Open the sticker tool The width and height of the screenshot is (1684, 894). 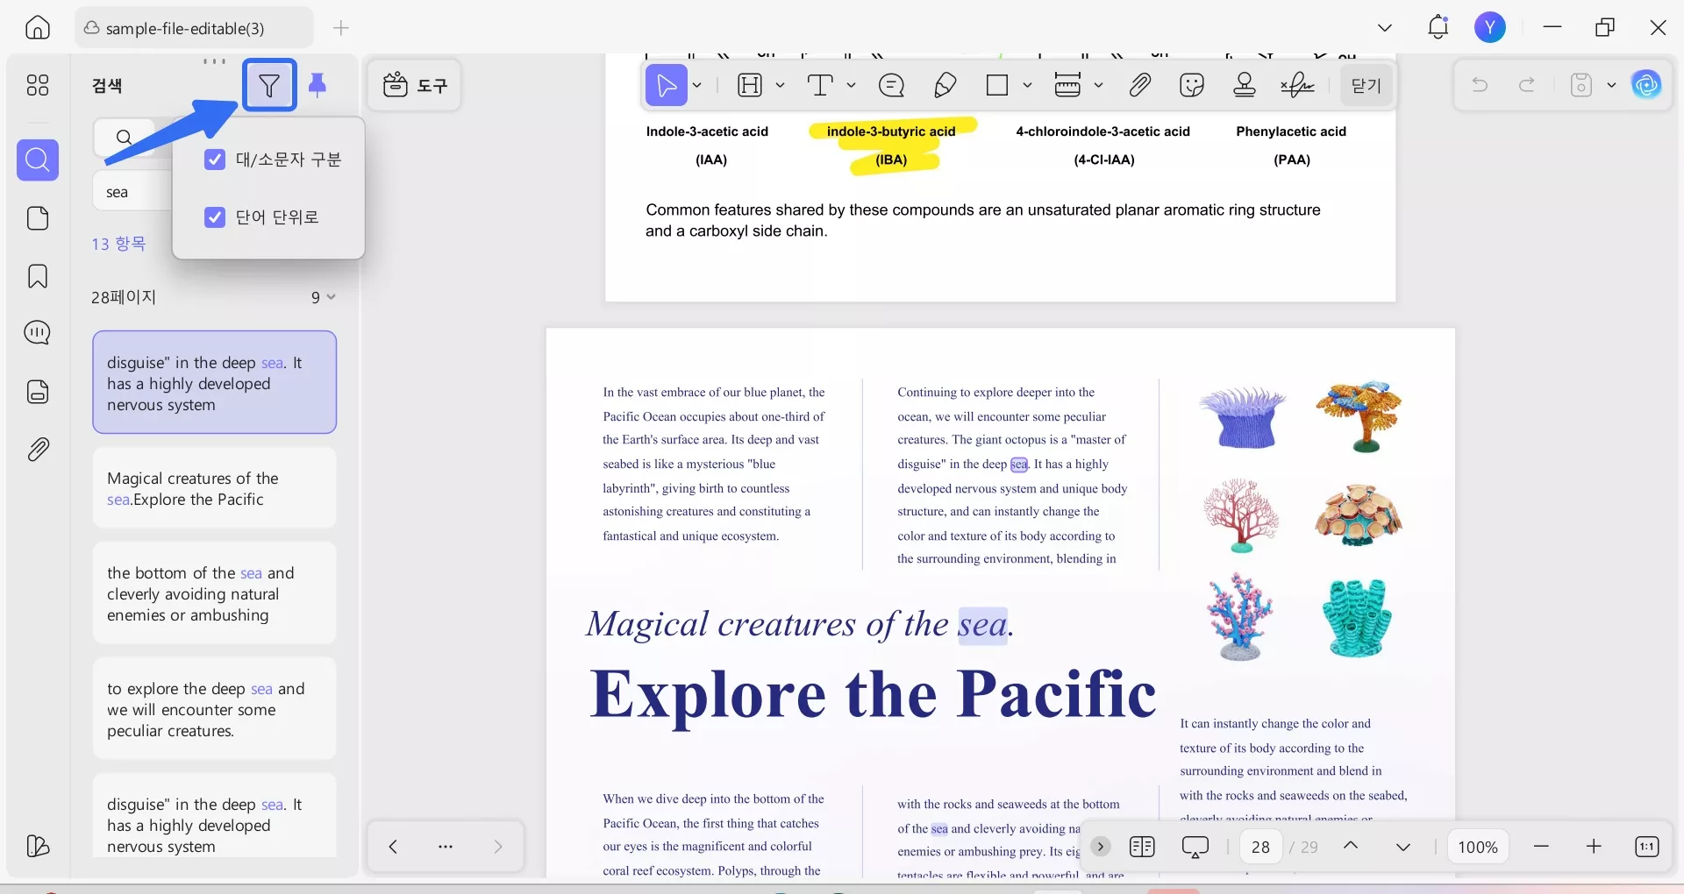tap(1192, 85)
